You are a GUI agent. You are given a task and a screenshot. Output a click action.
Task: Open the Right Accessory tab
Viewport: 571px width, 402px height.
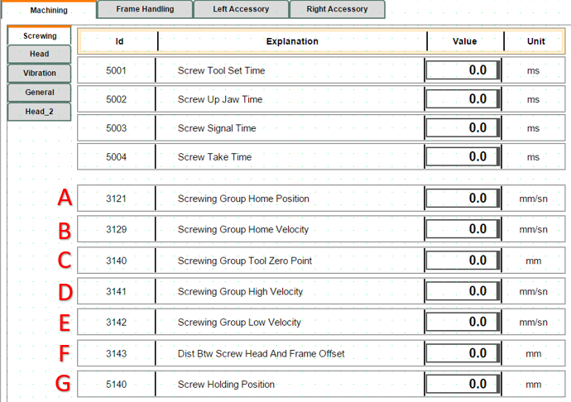pyautogui.click(x=338, y=9)
